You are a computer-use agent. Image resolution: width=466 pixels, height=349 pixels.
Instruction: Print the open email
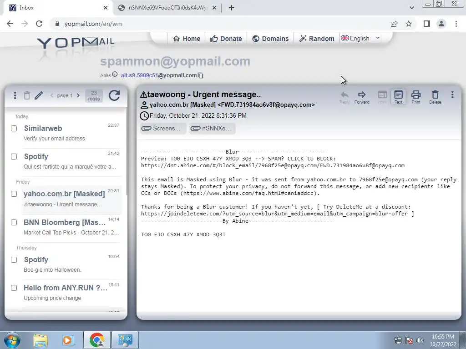(x=416, y=97)
